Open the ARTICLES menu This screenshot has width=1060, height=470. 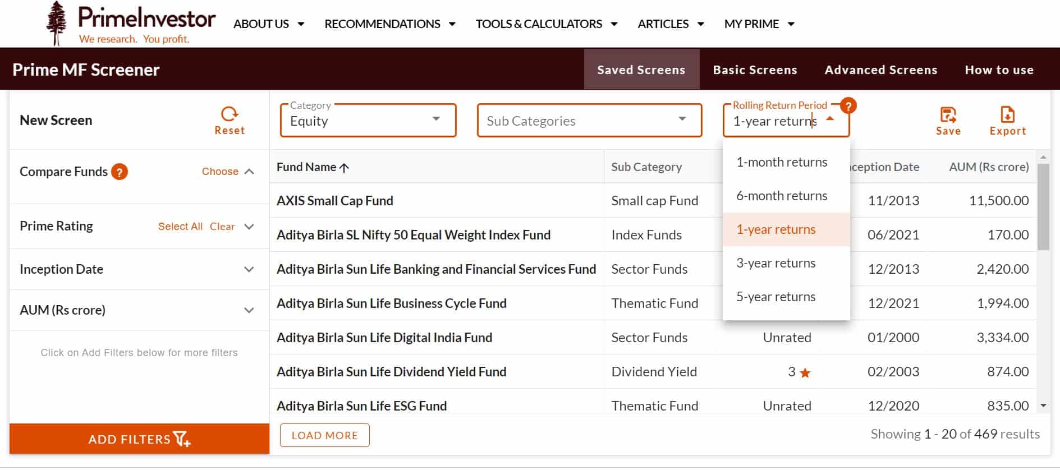click(671, 24)
